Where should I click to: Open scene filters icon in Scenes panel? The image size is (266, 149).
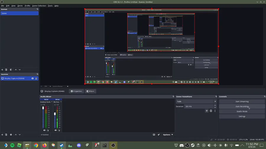coord(11,69)
